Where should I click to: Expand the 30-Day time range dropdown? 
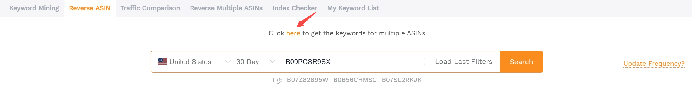point(256,62)
